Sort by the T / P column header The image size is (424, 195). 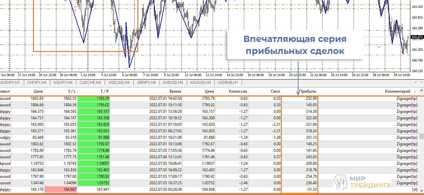coord(94,91)
